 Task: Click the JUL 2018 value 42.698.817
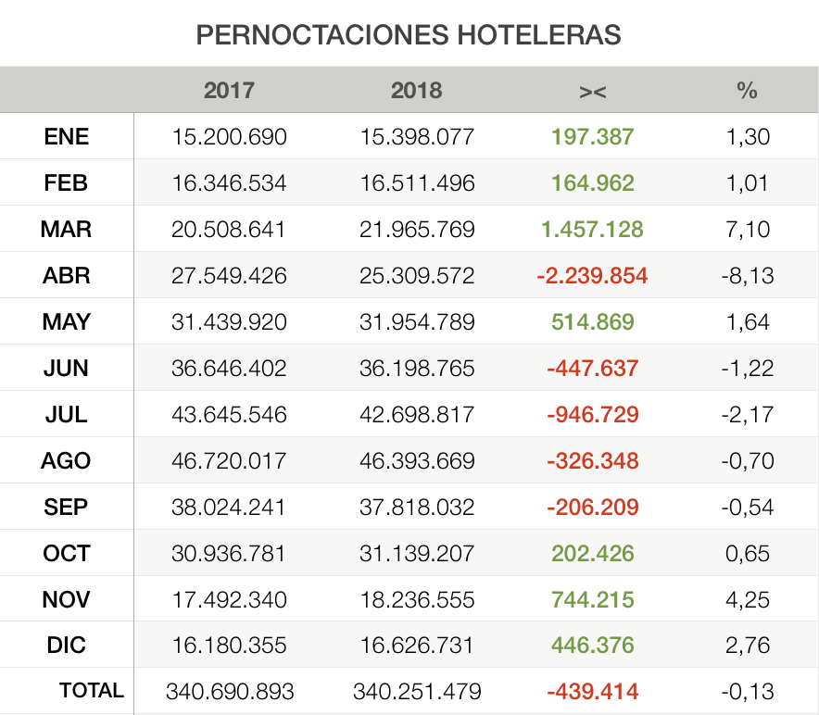416,415
